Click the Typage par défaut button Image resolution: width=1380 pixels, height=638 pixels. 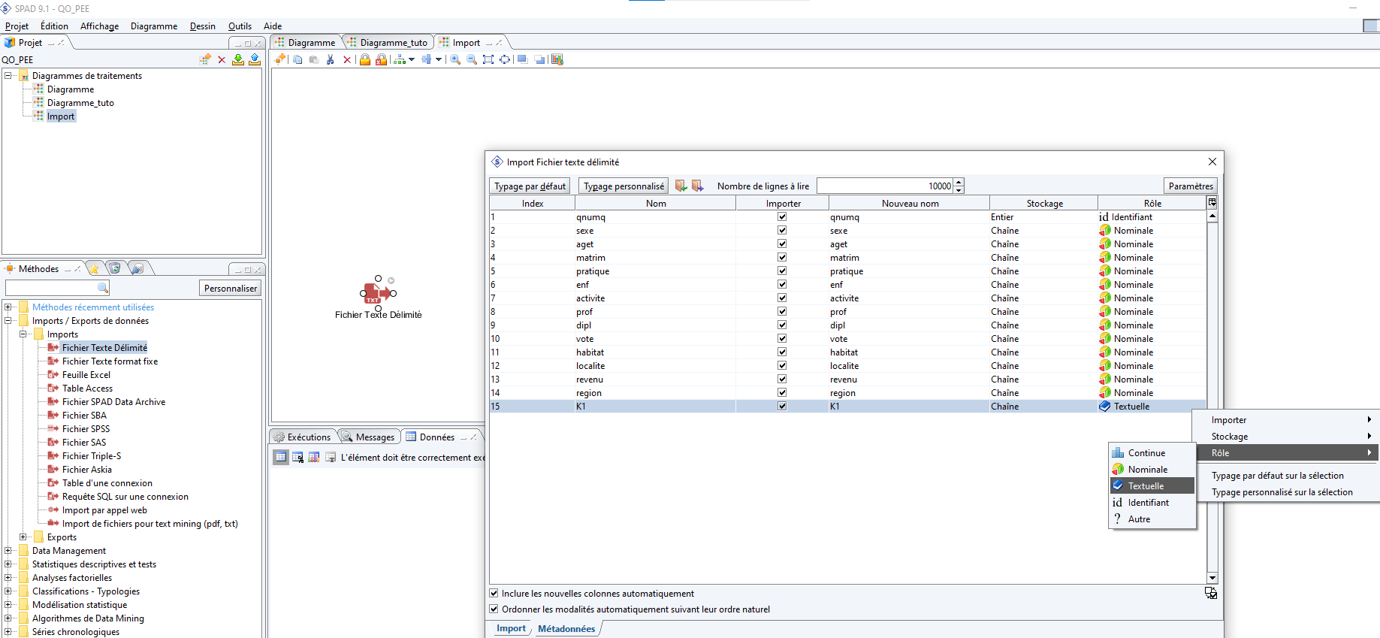pos(530,186)
